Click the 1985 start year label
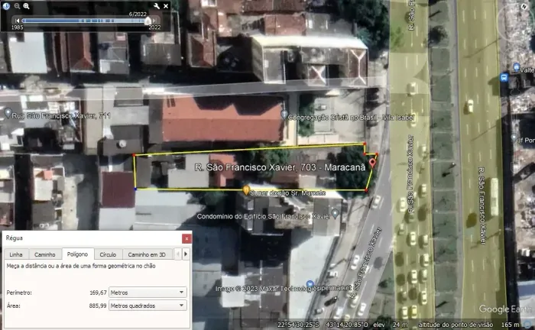The height and width of the screenshot is (330, 535). point(18,27)
